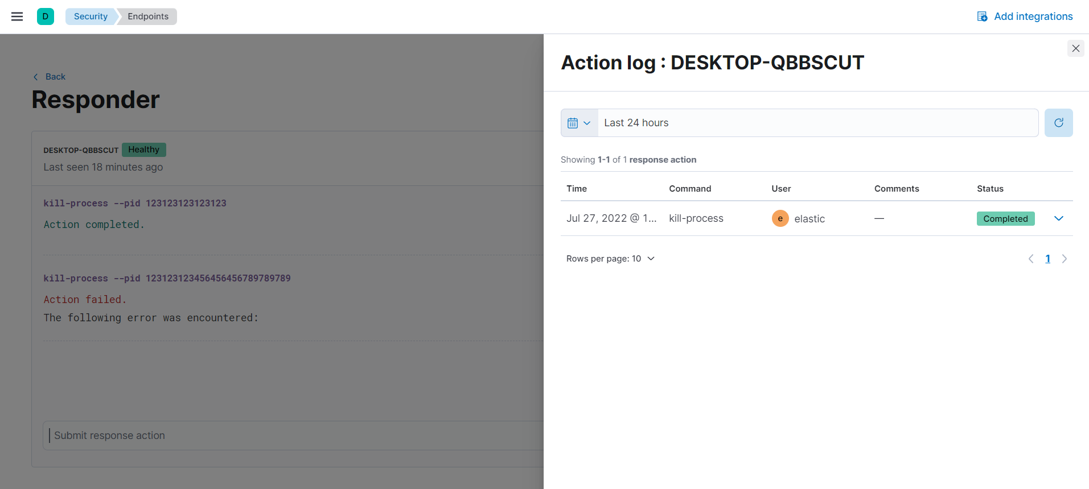Click the User column header
This screenshot has width=1089, height=489.
781,189
